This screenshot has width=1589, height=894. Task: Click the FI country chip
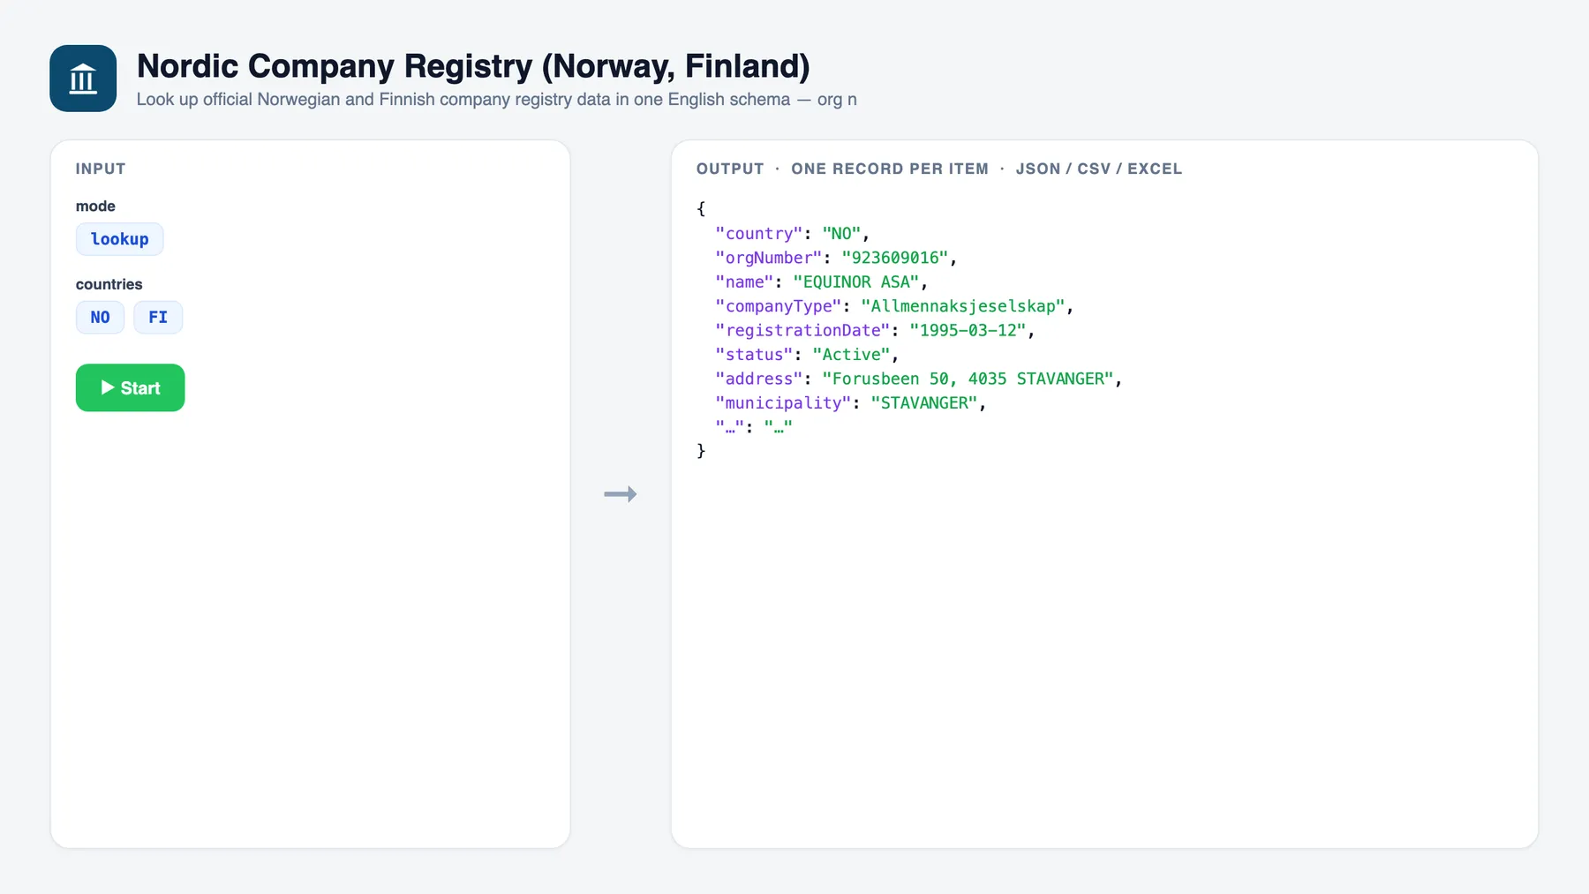tap(158, 318)
